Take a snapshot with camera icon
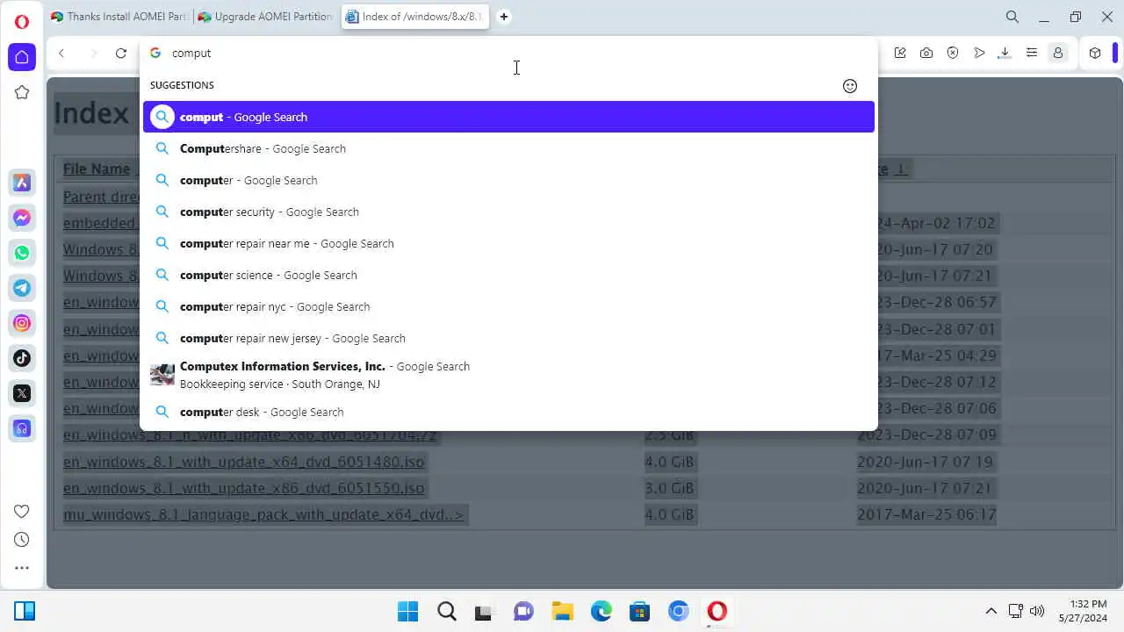This screenshot has width=1124, height=632. (926, 54)
